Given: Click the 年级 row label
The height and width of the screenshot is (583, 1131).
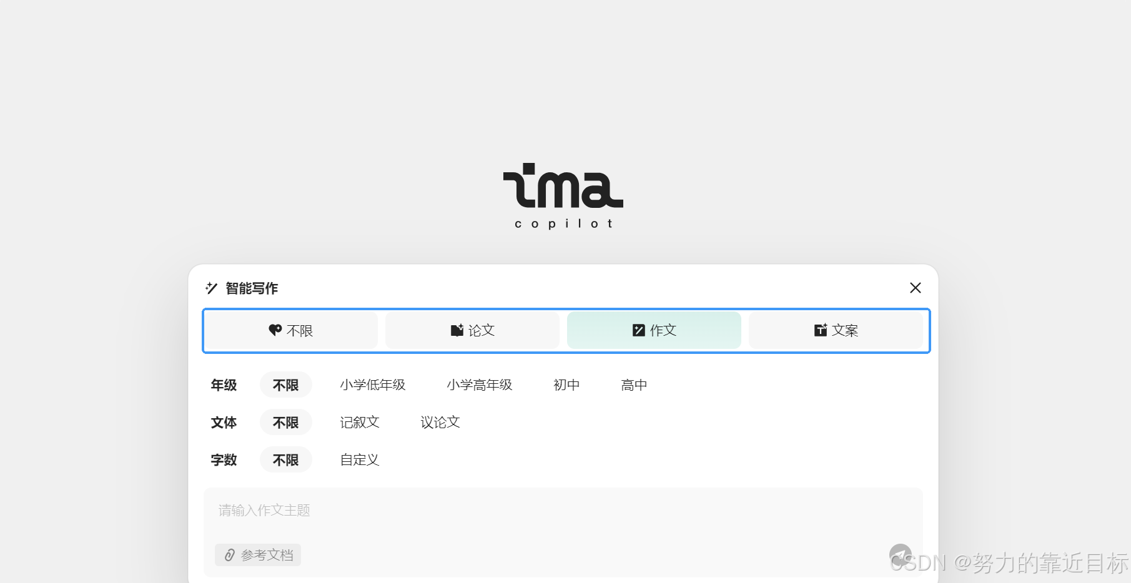Looking at the screenshot, I should click(x=224, y=385).
